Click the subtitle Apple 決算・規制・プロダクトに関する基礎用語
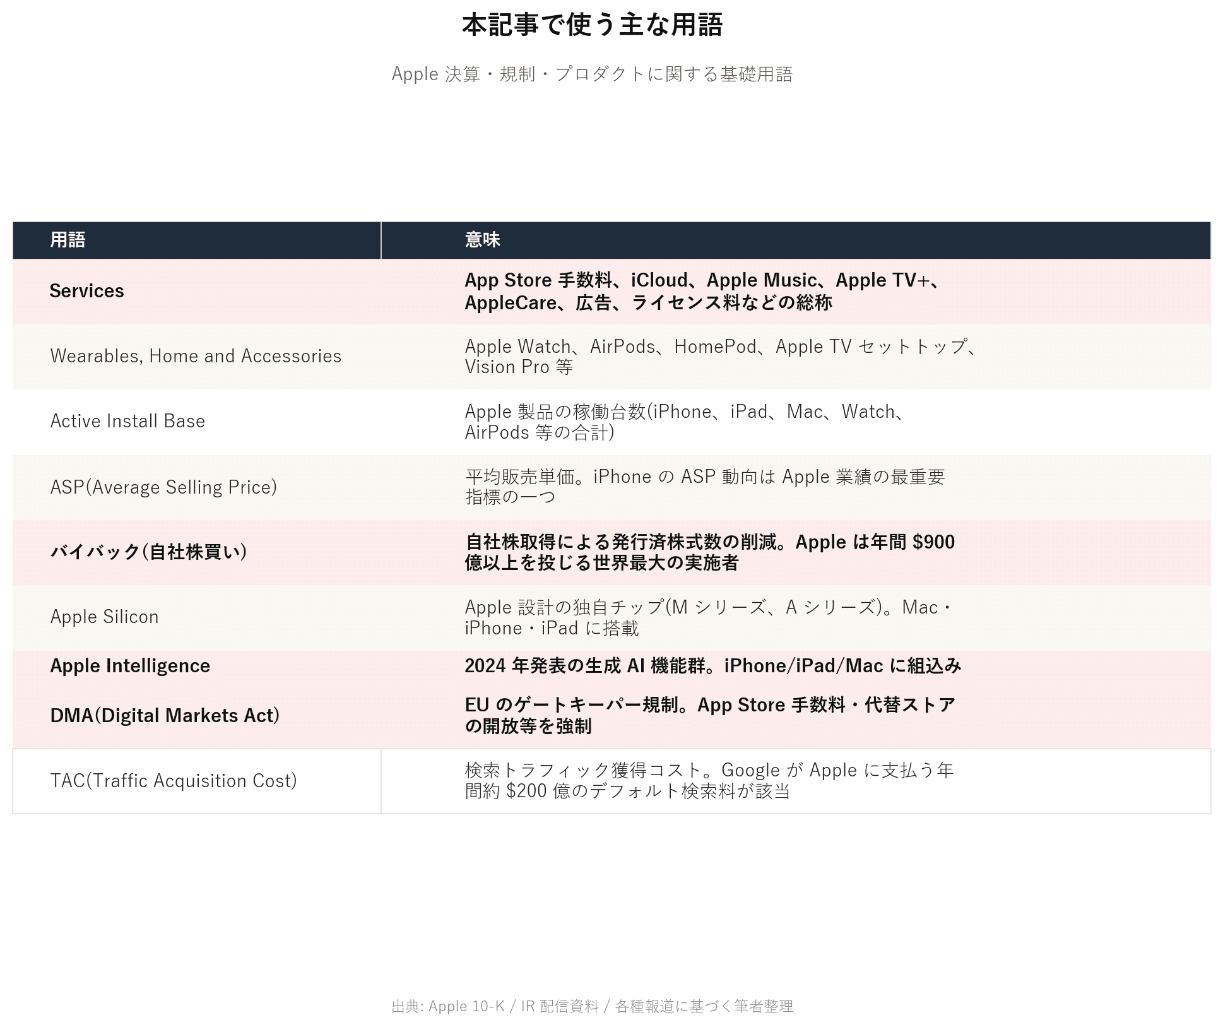Screen dimensions: 1223x1027 [592, 74]
